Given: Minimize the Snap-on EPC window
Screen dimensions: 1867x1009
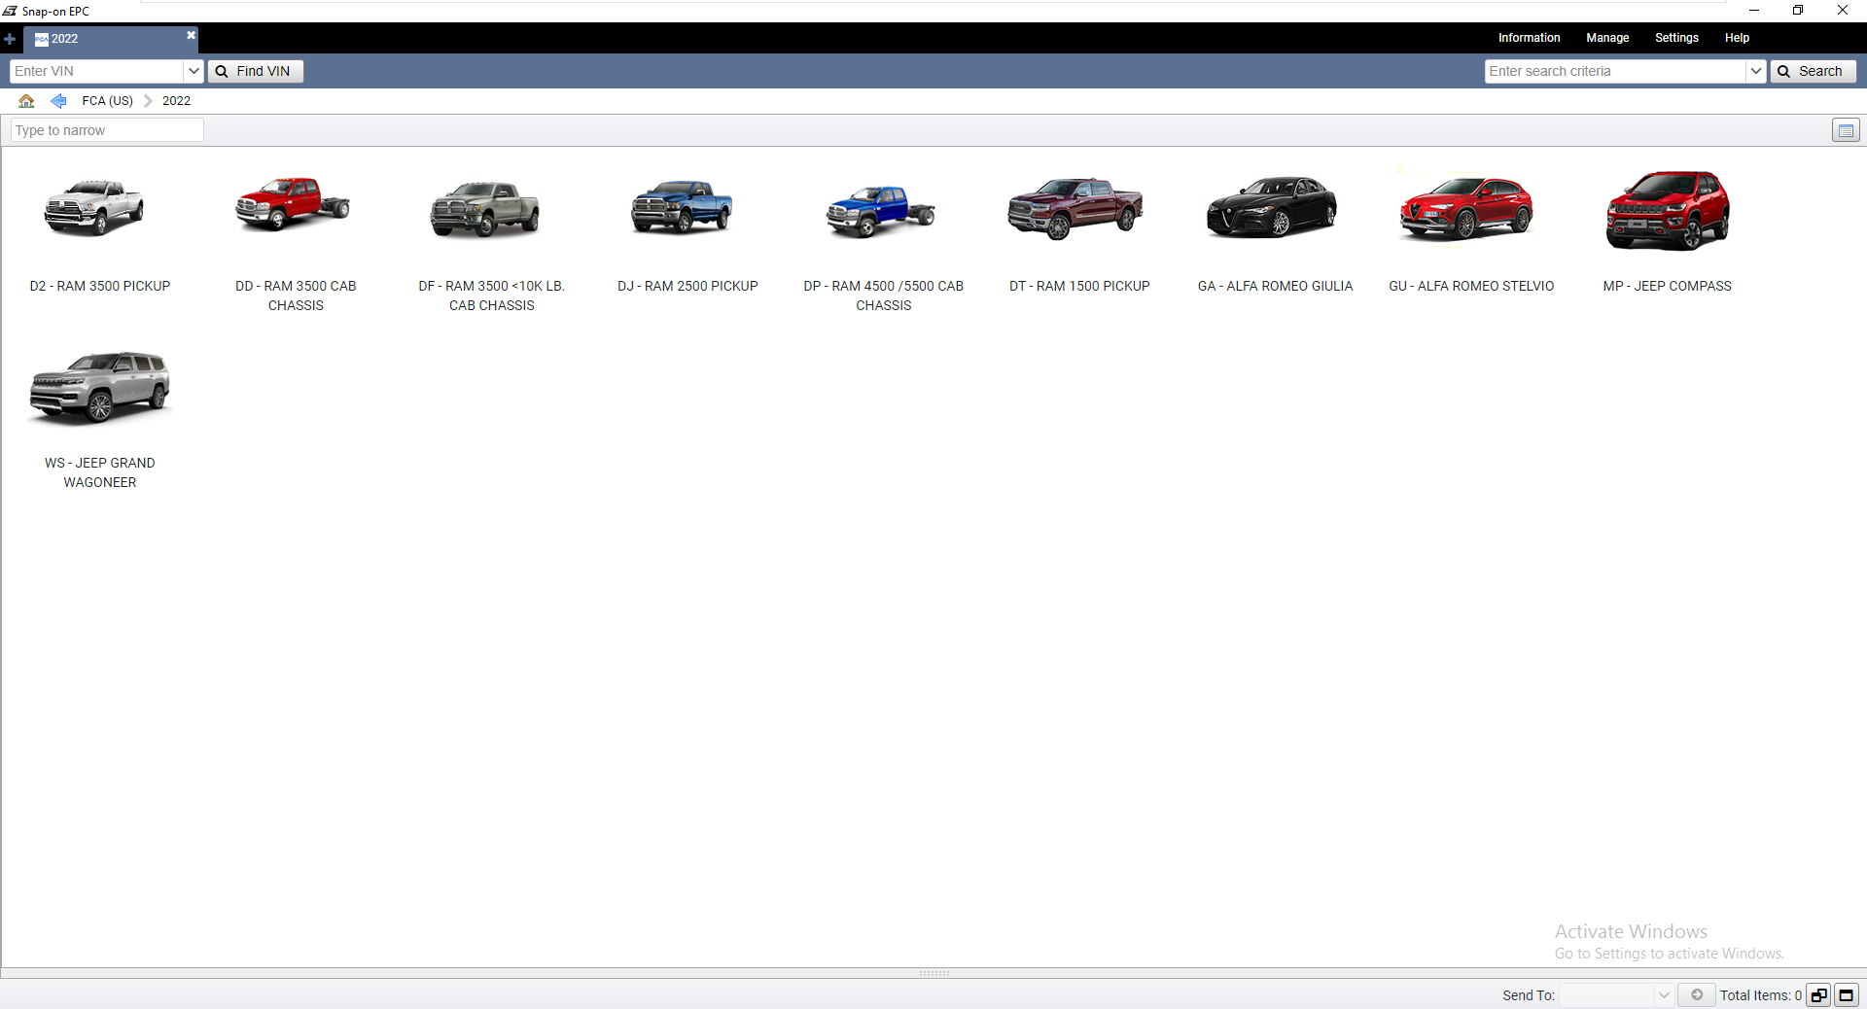Looking at the screenshot, I should click(1754, 11).
